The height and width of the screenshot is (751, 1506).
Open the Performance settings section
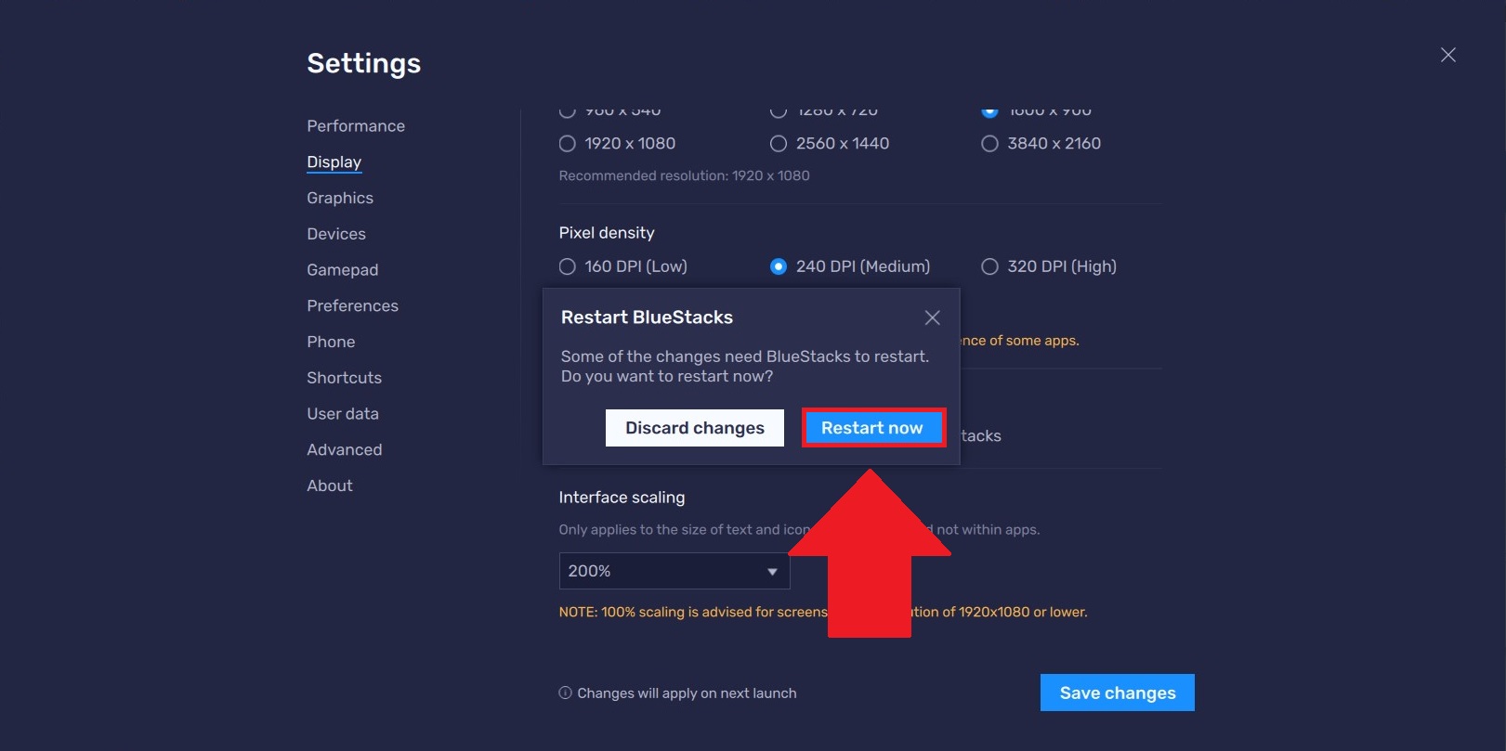click(x=356, y=125)
